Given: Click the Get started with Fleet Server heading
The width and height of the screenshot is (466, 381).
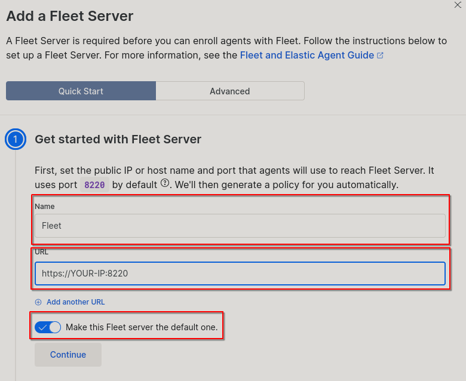Looking at the screenshot, I should [118, 139].
